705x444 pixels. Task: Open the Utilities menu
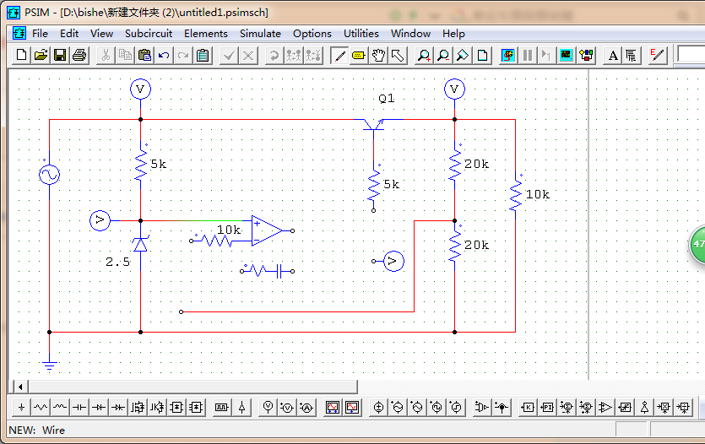click(x=361, y=34)
